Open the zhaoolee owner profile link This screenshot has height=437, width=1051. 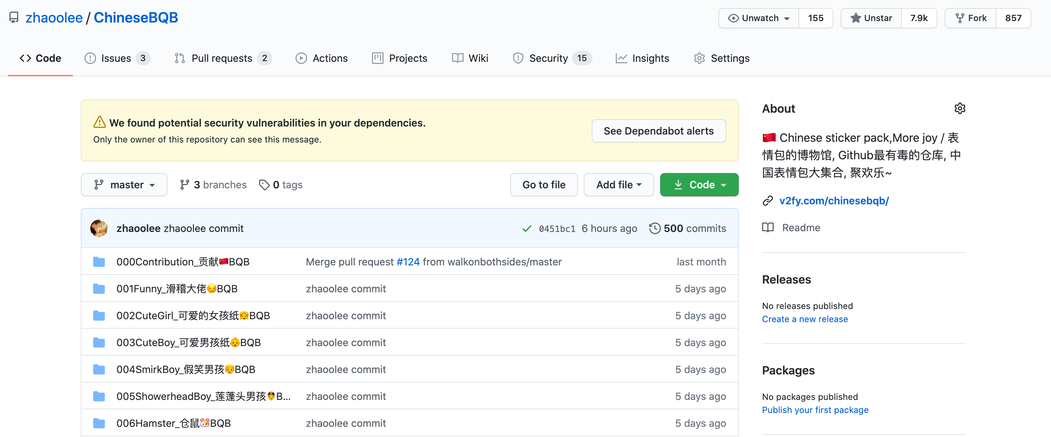(x=54, y=17)
